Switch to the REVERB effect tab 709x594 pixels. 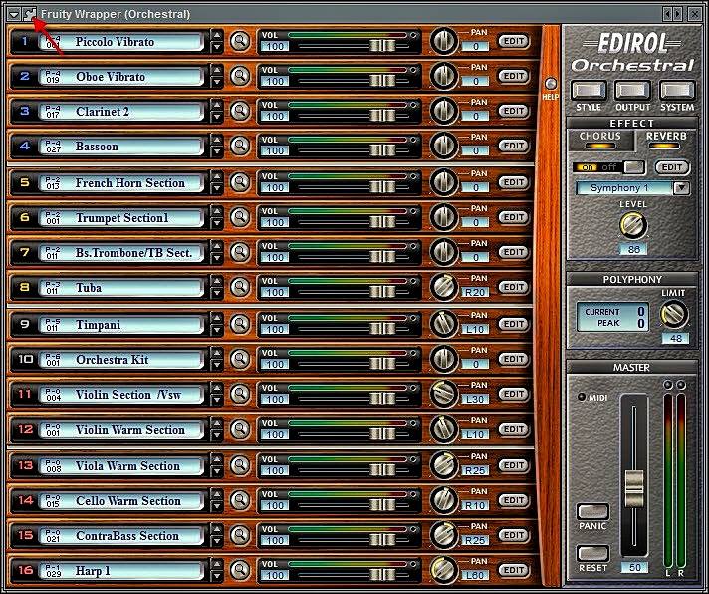[x=665, y=140]
